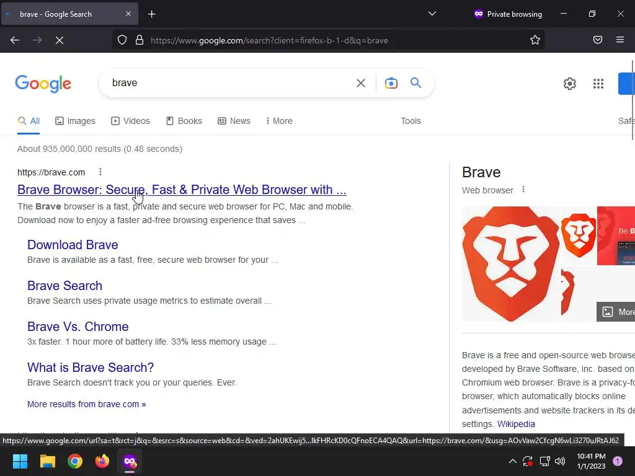Open three-dot menu beside Web browser label
This screenshot has width=635, height=476.
(523, 190)
